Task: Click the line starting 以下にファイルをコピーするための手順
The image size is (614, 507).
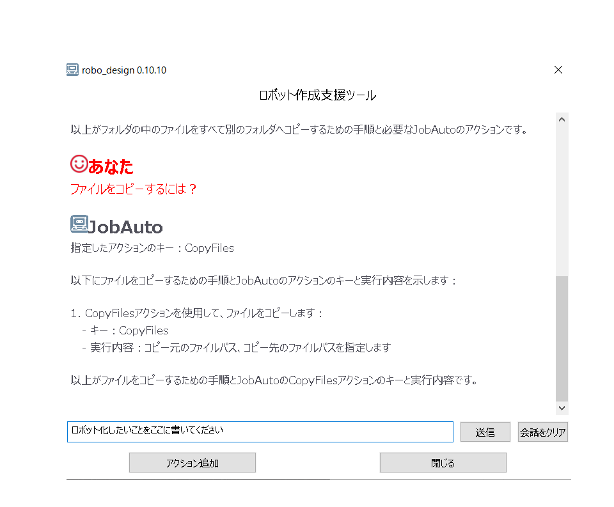Action: 264,281
